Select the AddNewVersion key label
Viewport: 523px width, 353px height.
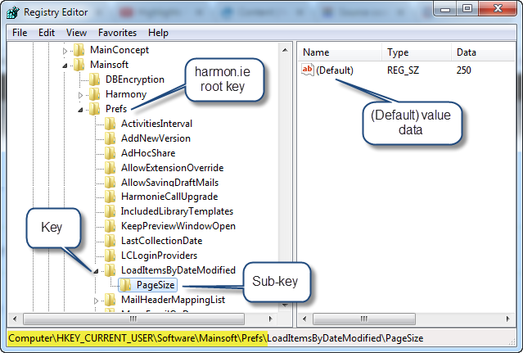click(156, 138)
